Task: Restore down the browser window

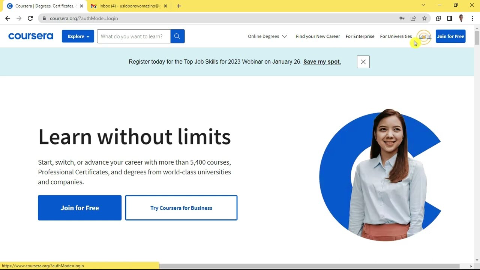Action: pyautogui.click(x=456, y=5)
